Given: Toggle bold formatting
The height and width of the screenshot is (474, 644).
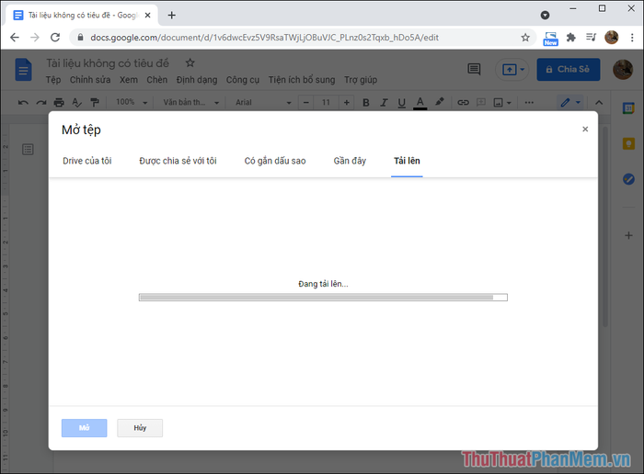Looking at the screenshot, I should point(366,103).
